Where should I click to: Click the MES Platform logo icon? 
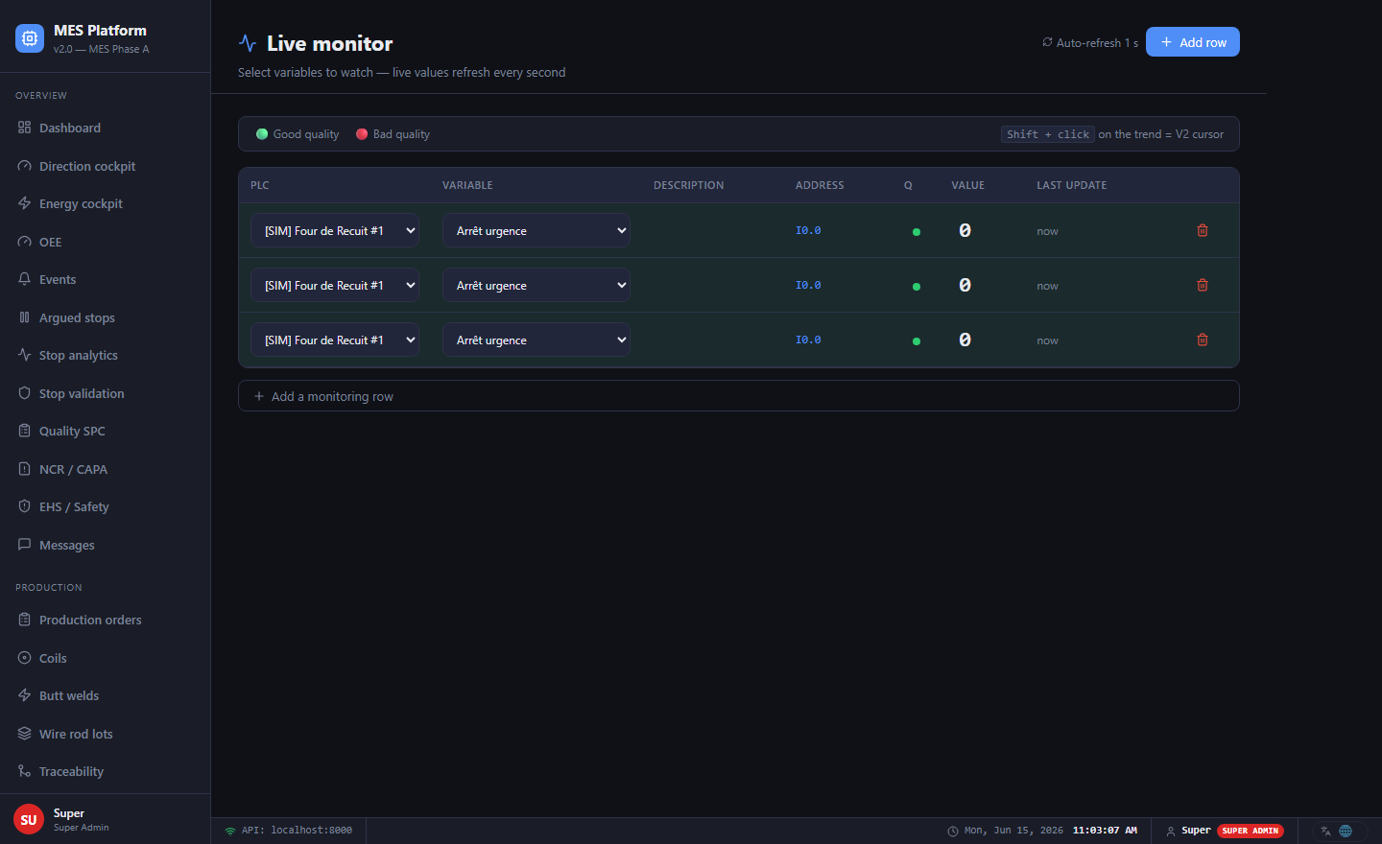click(x=30, y=38)
